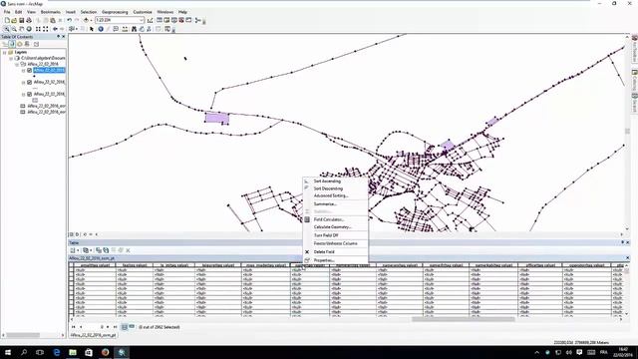Select the Select Elements arrow tool
This screenshot has height=359, width=638.
pyautogui.click(x=92, y=29)
